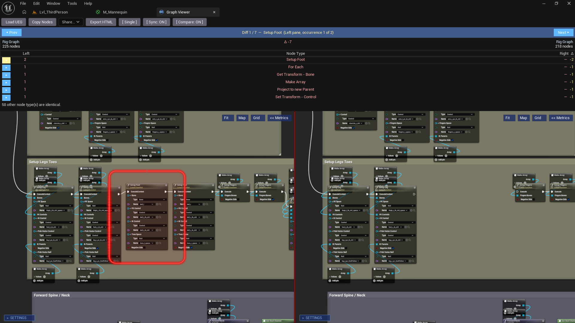This screenshot has height=323, width=575.
Task: Click 'Setup Legs Toes' comment title, right pane
Action: coord(338,162)
